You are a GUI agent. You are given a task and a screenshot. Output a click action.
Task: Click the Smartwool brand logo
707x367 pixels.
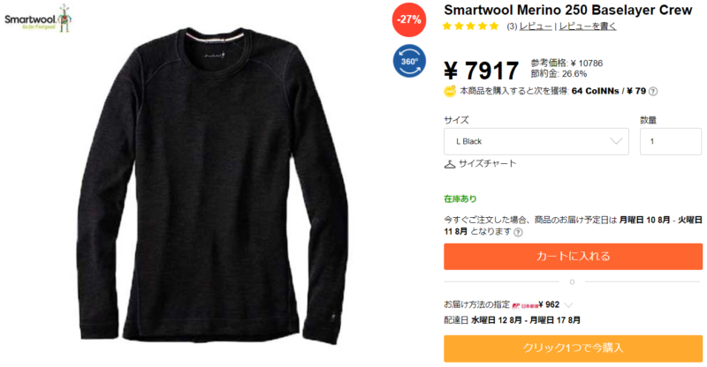pos(38,19)
